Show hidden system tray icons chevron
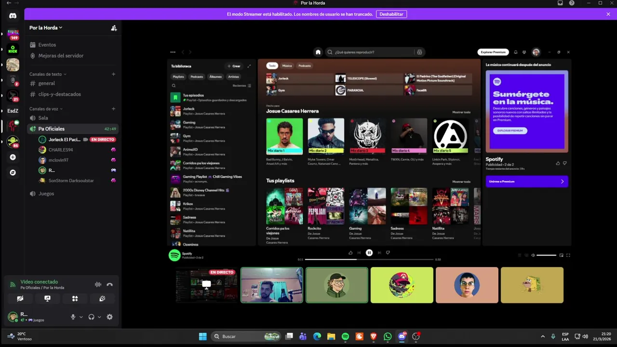617x347 pixels. (543, 336)
